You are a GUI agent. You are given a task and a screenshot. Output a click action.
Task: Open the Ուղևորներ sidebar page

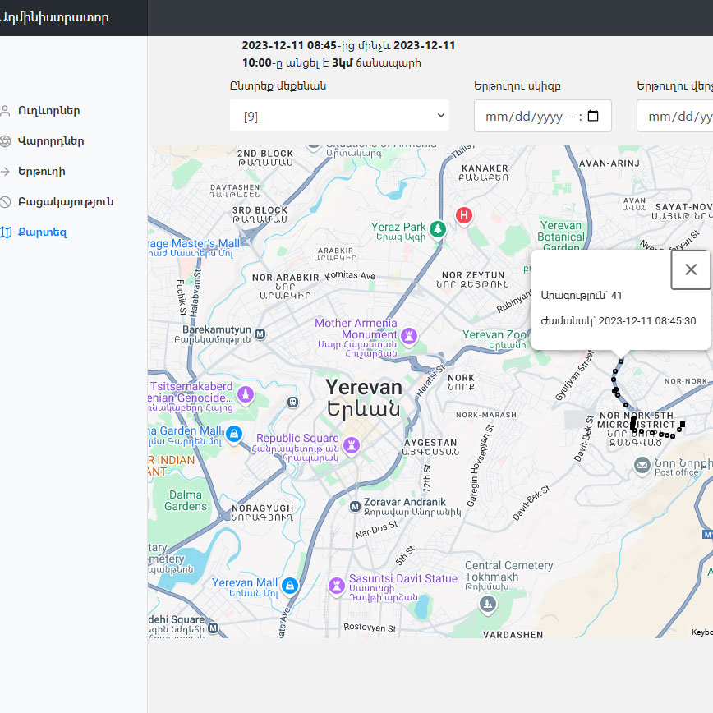click(49, 111)
